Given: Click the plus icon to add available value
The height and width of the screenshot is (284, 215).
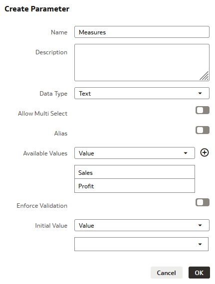Looking at the screenshot, I should click(205, 152).
